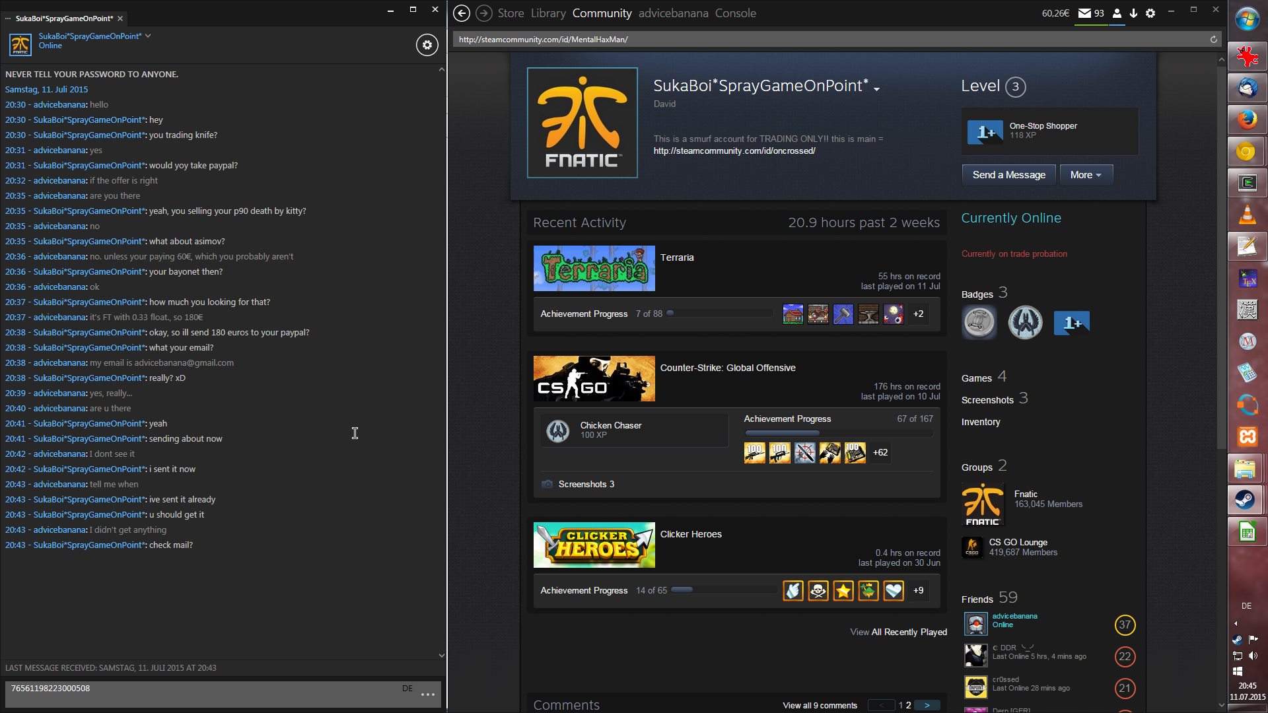
Task: Expand the profile name history arrow
Action: tap(877, 89)
